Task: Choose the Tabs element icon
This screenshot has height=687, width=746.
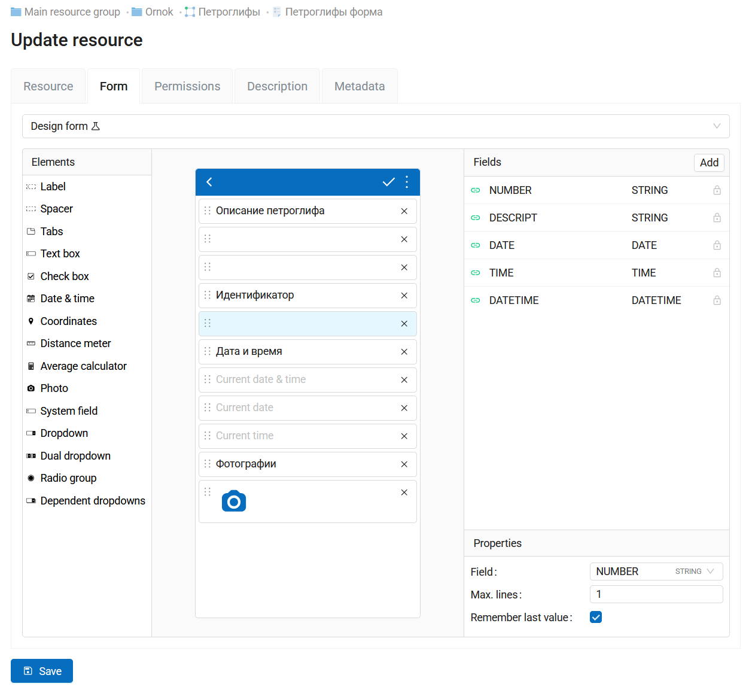Action: [x=31, y=232]
